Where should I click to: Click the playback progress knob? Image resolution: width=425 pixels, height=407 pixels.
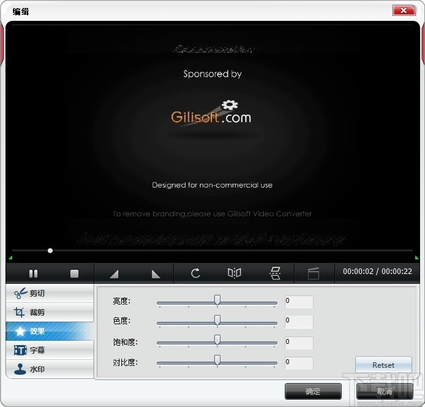(x=50, y=251)
